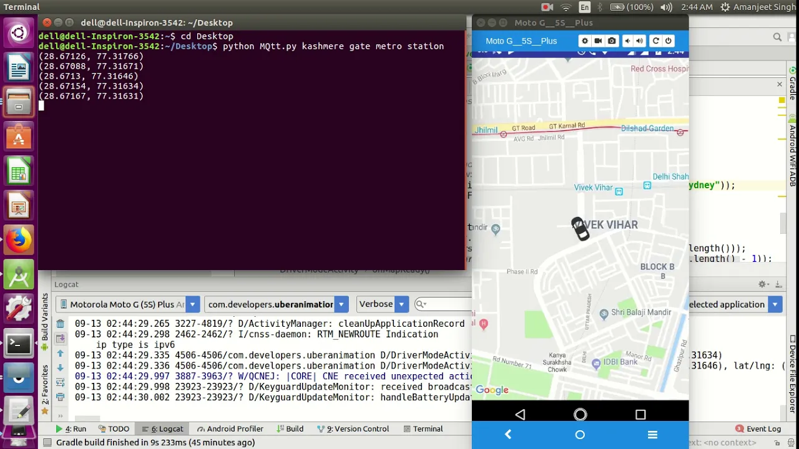Tap the Android back navigation triangle

point(520,415)
